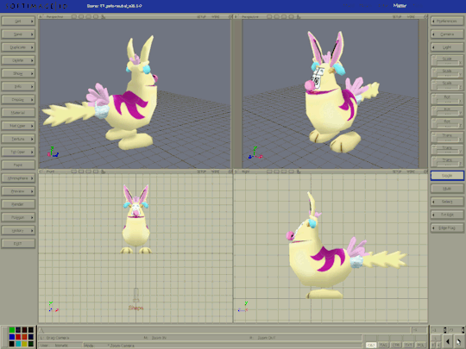The image size is (466, 349).
Task: Click the letter A viewport label icon
Action: point(41,17)
